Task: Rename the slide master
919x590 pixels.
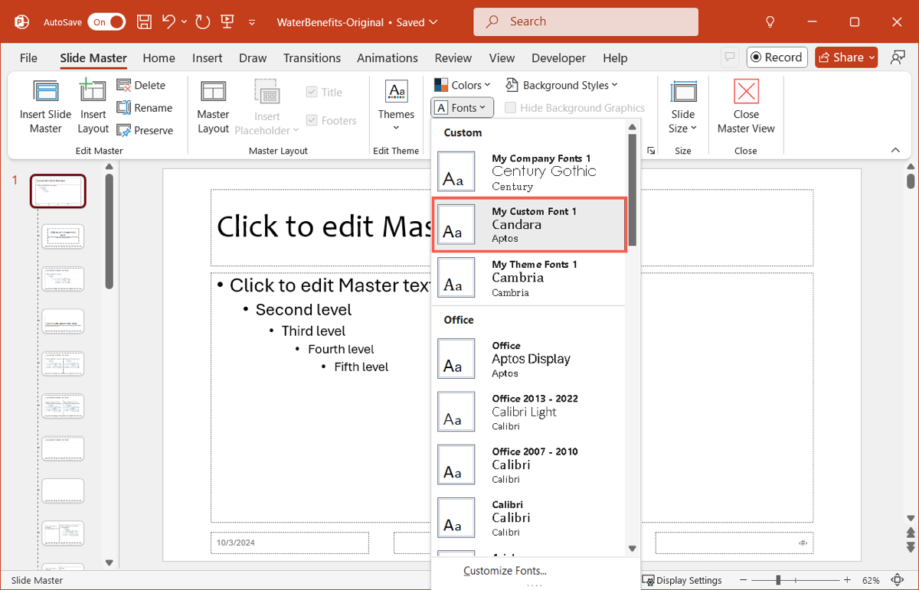Action: coord(145,108)
